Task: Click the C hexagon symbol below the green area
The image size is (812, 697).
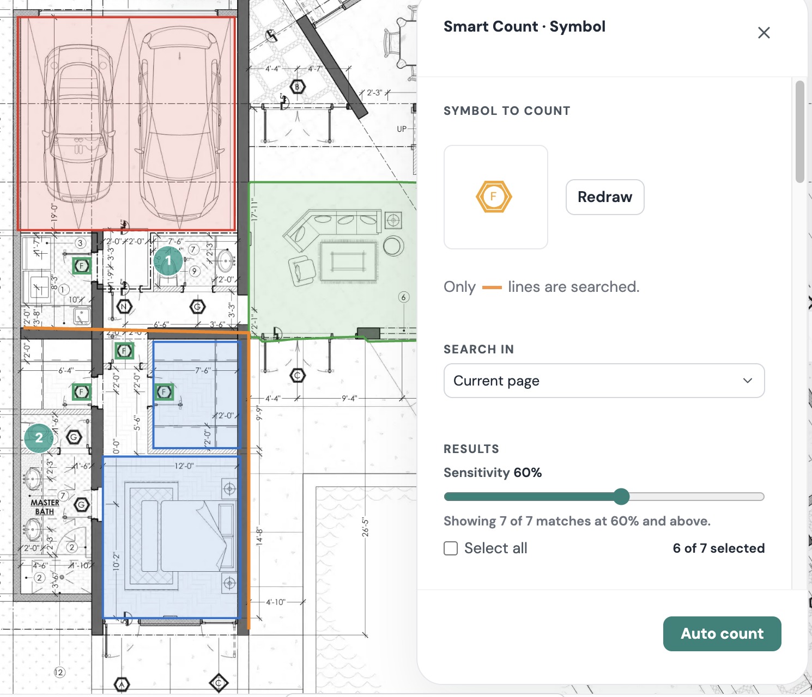Action: 298,375
